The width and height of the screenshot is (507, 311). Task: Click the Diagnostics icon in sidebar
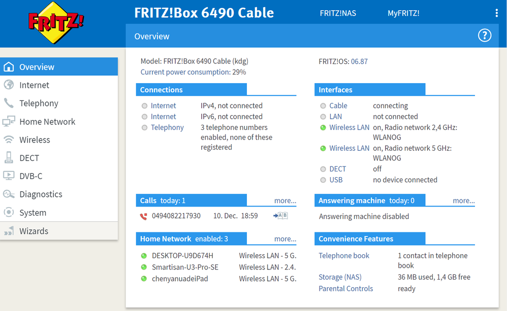9,194
